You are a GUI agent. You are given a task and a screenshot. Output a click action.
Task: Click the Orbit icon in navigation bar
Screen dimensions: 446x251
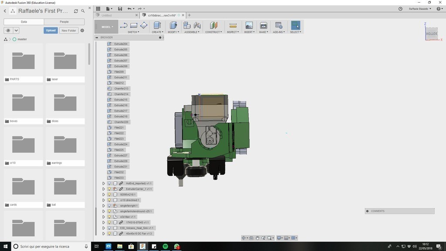[x=243, y=238]
